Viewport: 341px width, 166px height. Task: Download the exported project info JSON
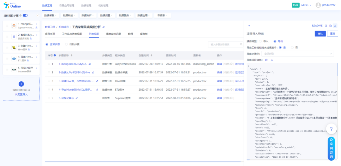272,60
